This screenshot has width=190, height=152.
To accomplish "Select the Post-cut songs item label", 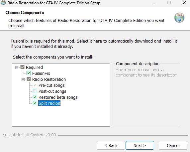I will click(52, 91).
